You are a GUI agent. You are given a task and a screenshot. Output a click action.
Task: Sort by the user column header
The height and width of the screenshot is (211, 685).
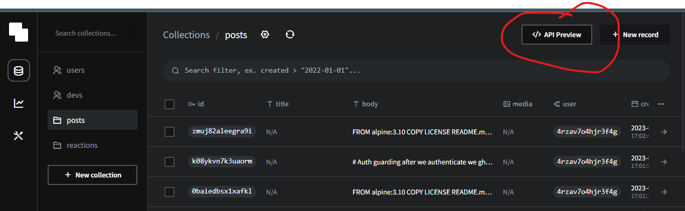pos(565,104)
